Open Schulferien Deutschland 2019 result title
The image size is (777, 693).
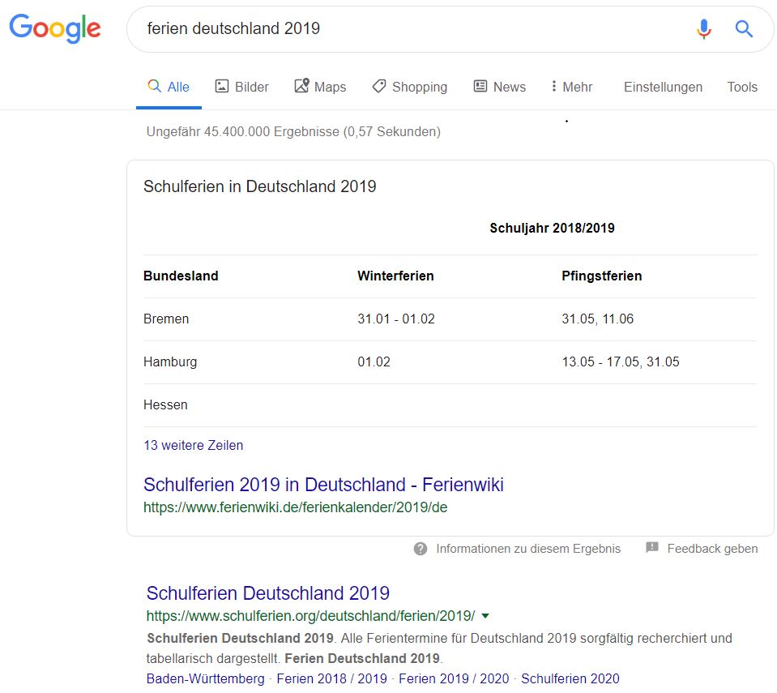(268, 592)
